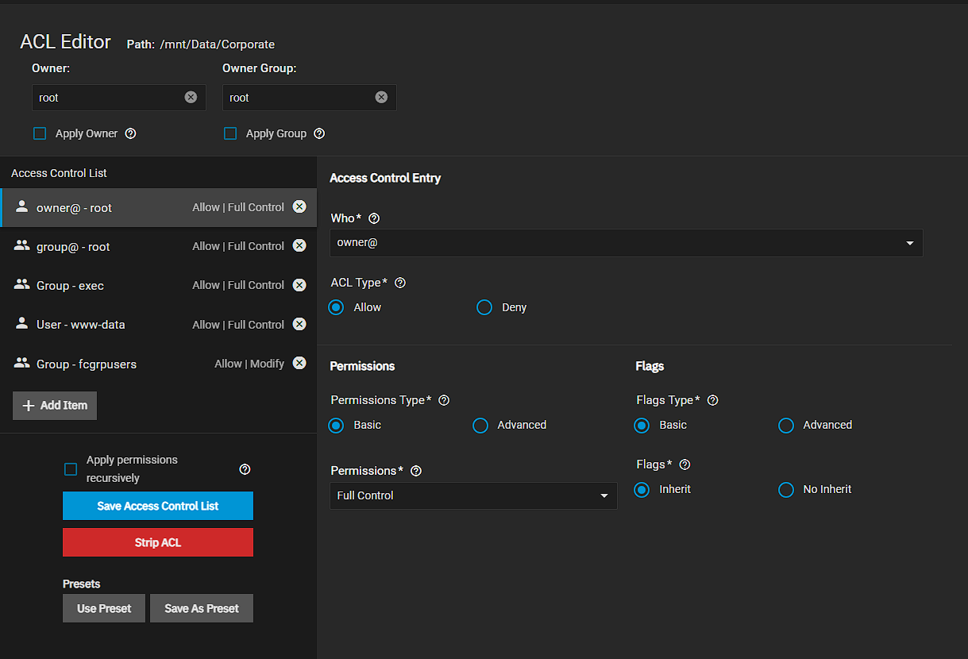968x659 pixels.
Task: Open the Apply Owner help tooltip icon
Action: (131, 133)
